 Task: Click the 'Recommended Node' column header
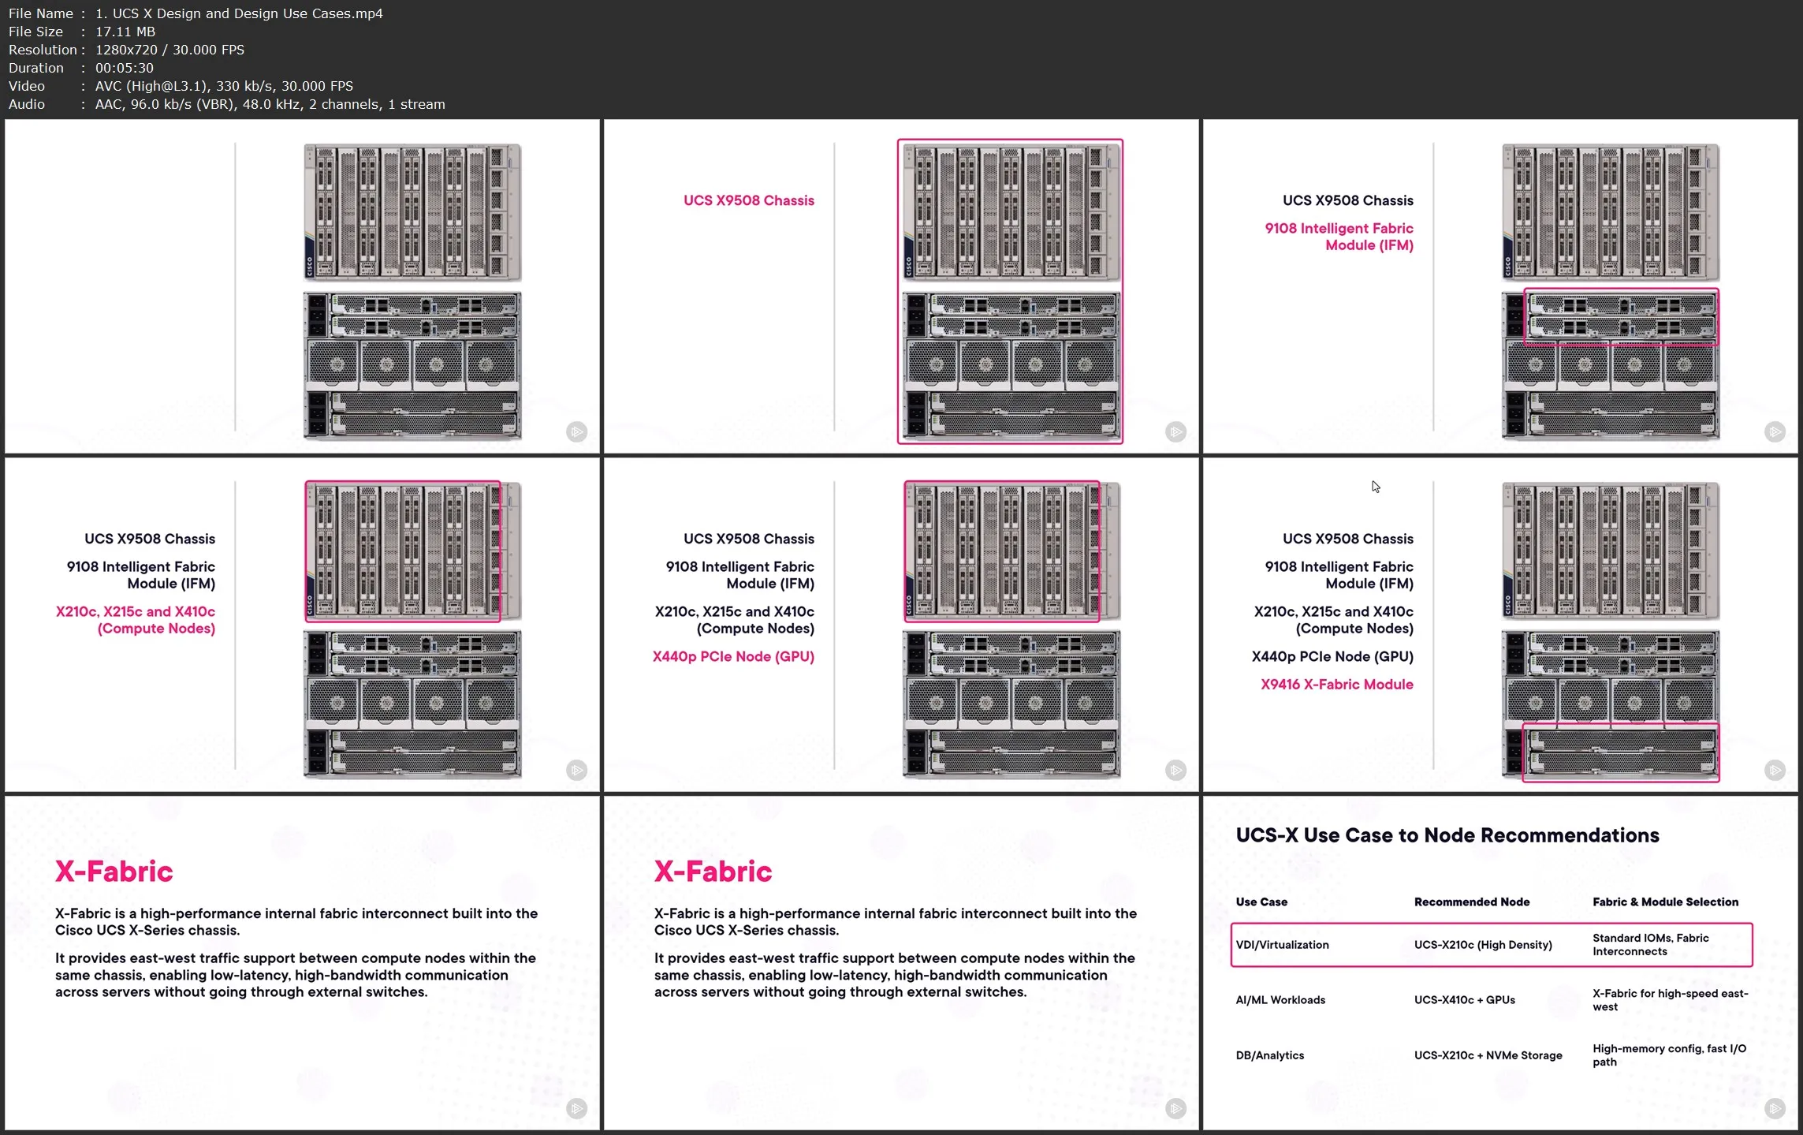pyautogui.click(x=1471, y=902)
